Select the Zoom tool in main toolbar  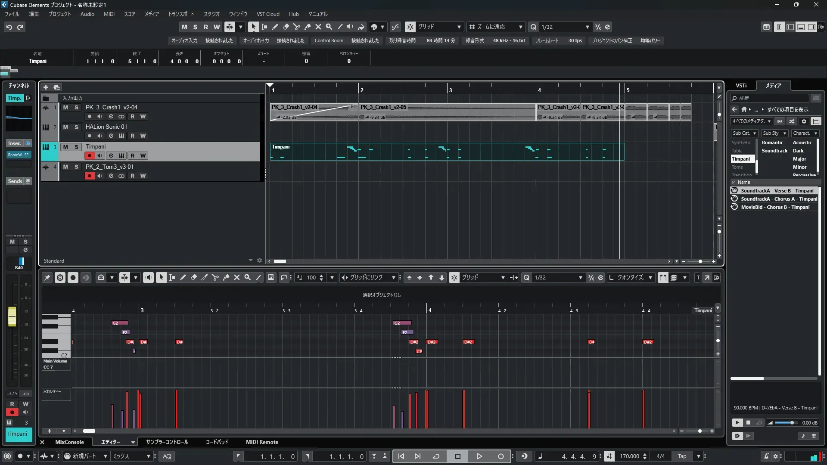point(329,27)
